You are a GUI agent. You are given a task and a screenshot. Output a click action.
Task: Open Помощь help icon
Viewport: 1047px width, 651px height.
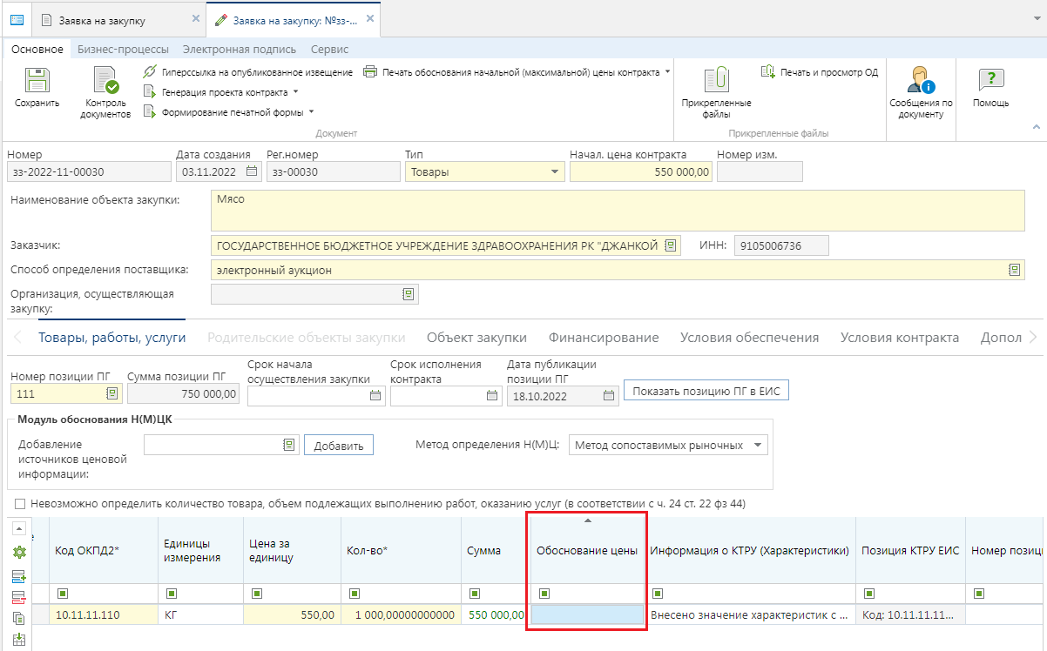(991, 81)
